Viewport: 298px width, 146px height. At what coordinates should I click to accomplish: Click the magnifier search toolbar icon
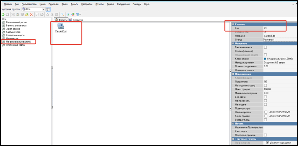click(x=63, y=15)
